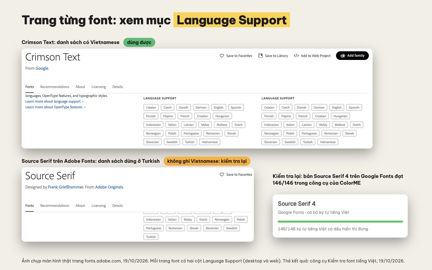Open Details tab in Source Serif panel
The width and height of the screenshot is (432, 270).
(117, 205)
